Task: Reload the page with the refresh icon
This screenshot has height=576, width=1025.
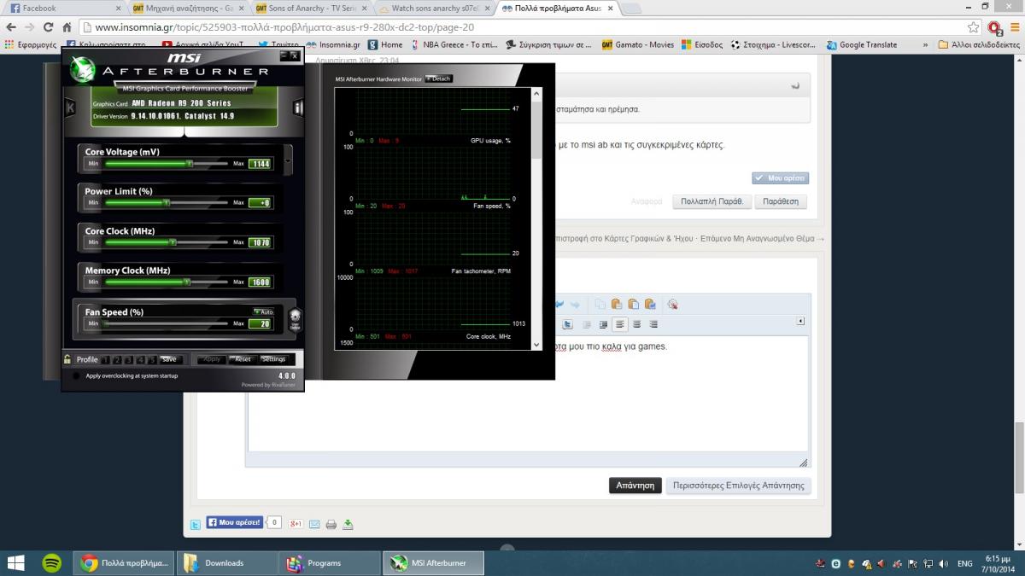Action: coord(49,27)
